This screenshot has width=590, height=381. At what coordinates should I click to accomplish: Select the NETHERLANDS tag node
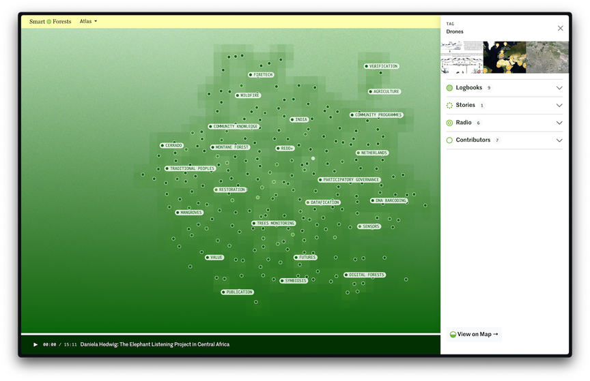click(x=372, y=153)
